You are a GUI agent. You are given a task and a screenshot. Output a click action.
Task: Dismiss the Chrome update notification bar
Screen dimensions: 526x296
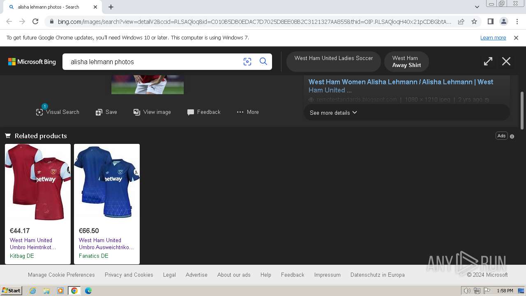coord(516,38)
